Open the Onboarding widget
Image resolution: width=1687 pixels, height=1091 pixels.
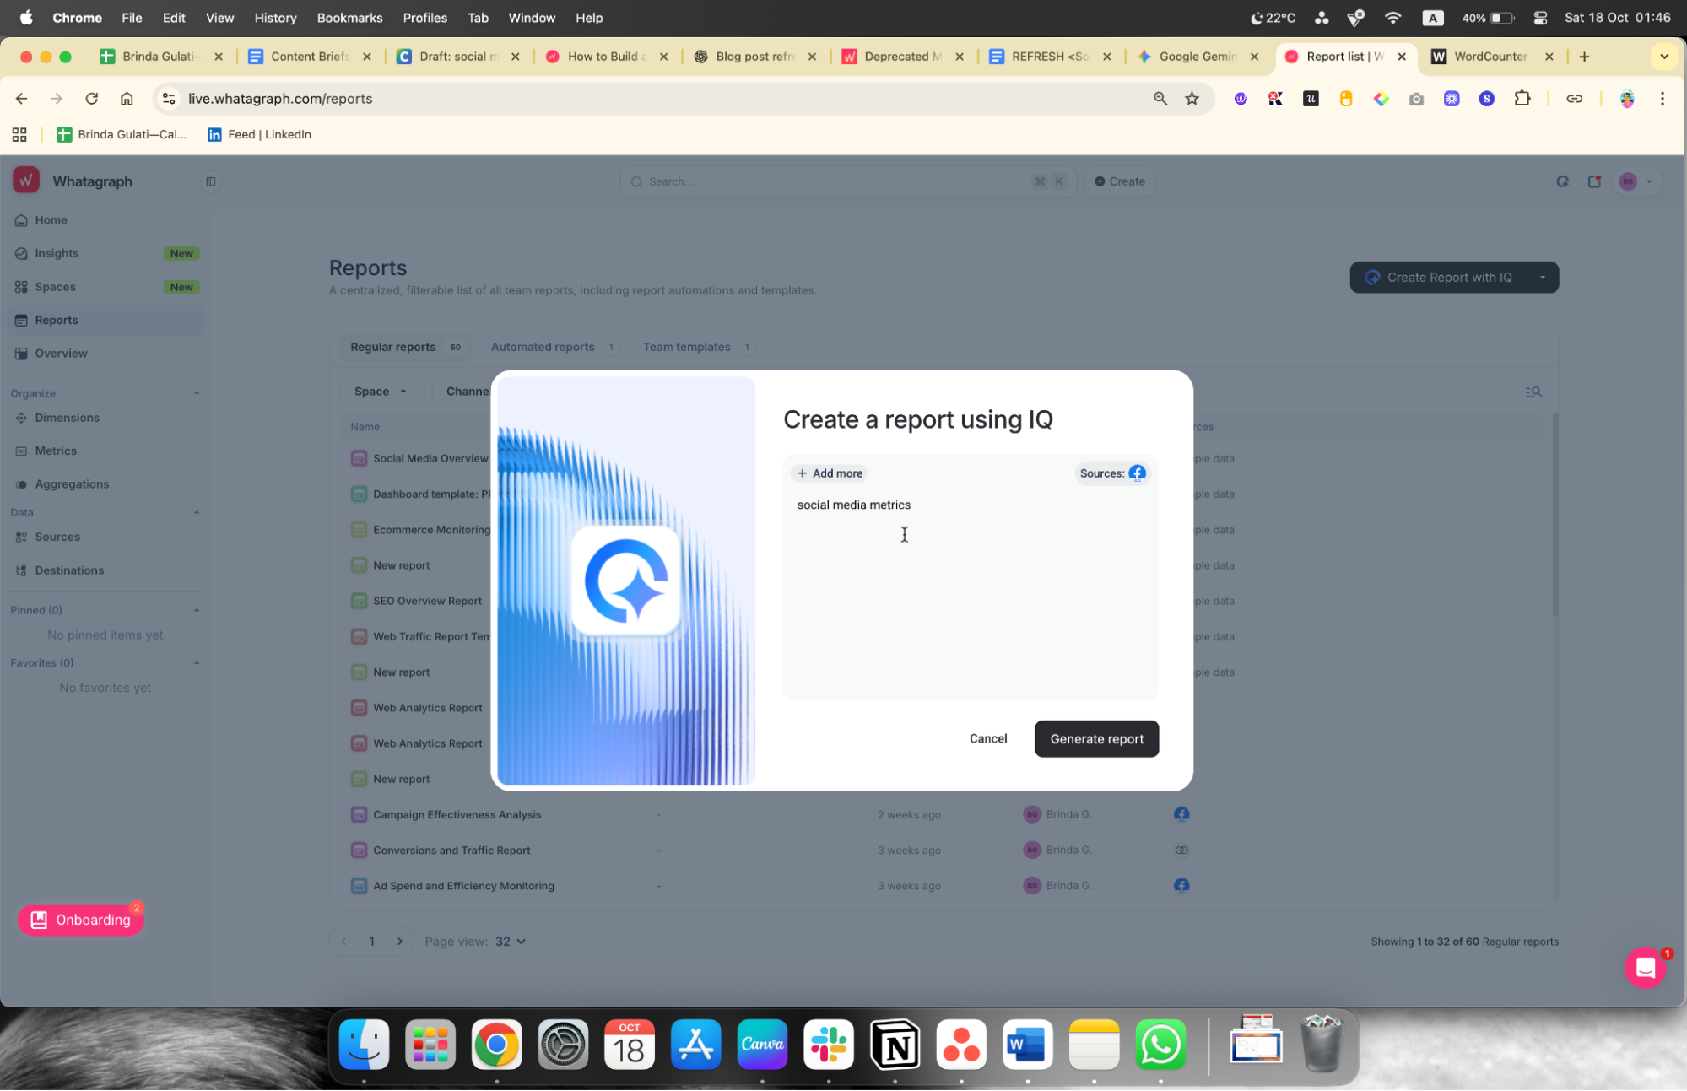coord(81,920)
